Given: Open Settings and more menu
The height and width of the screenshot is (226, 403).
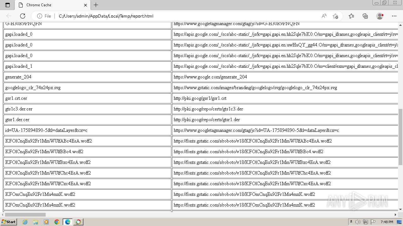Looking at the screenshot, I should pos(394,16).
